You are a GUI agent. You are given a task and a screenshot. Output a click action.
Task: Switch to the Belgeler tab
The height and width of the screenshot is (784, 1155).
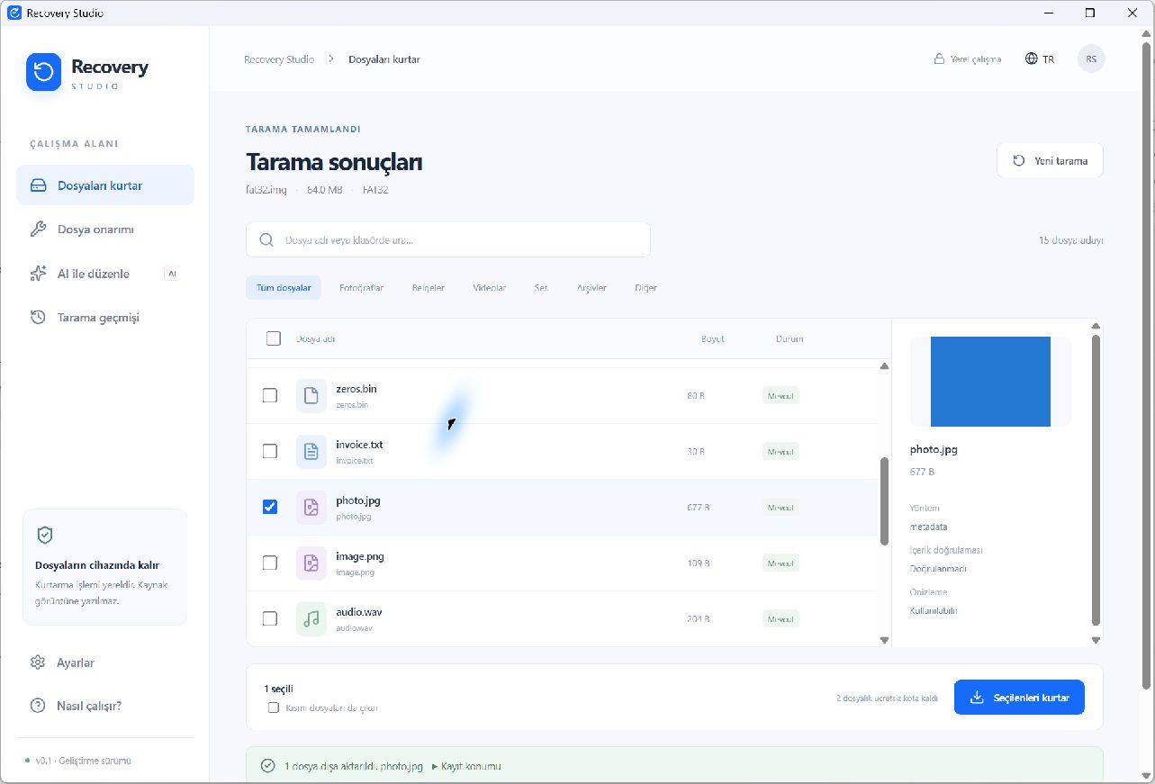point(429,288)
